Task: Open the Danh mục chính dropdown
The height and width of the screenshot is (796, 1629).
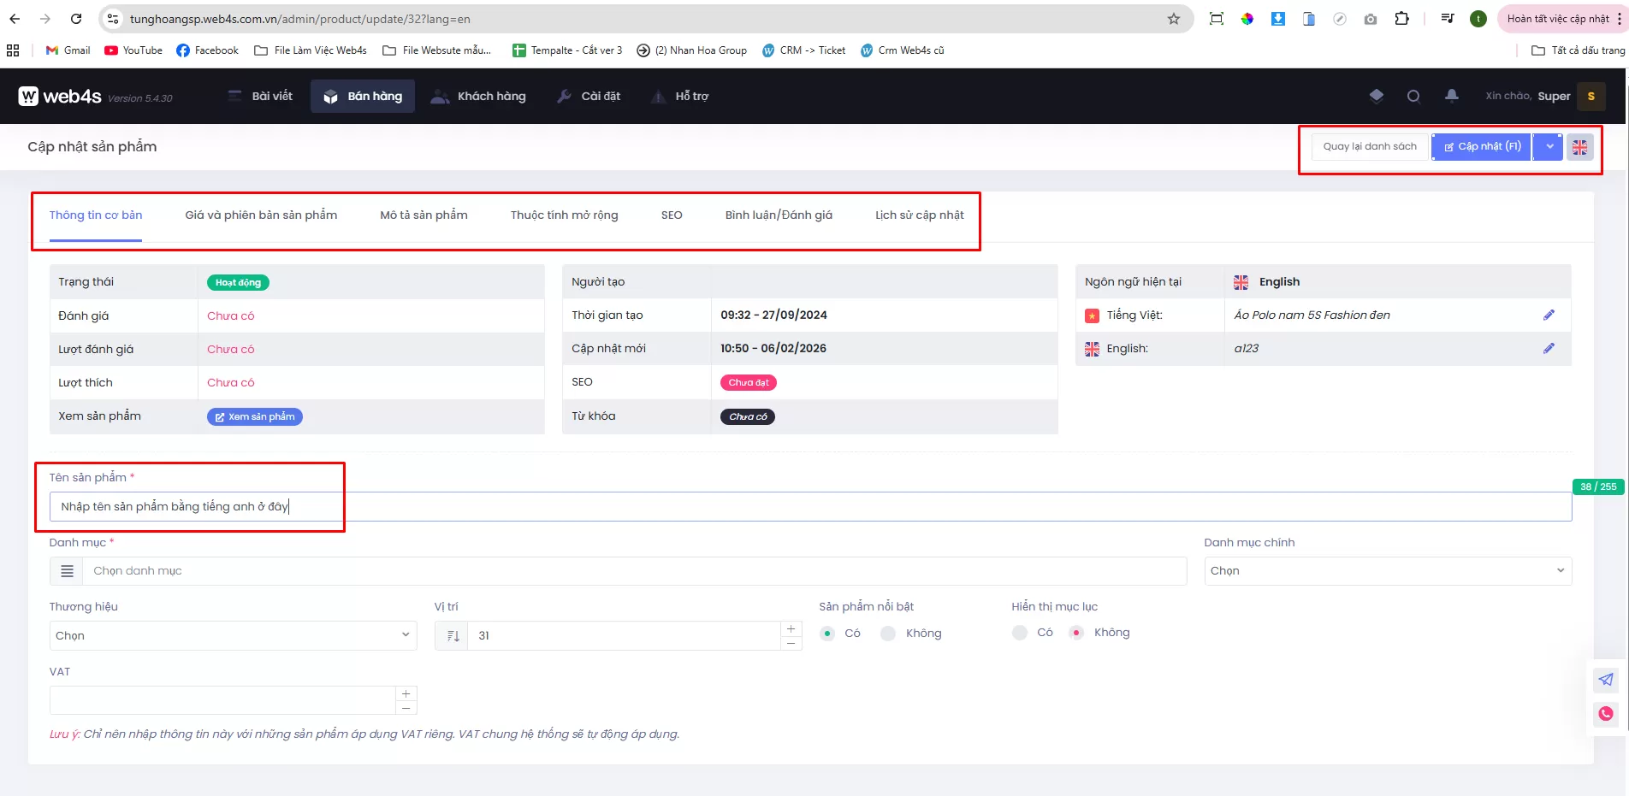Action: (1387, 571)
